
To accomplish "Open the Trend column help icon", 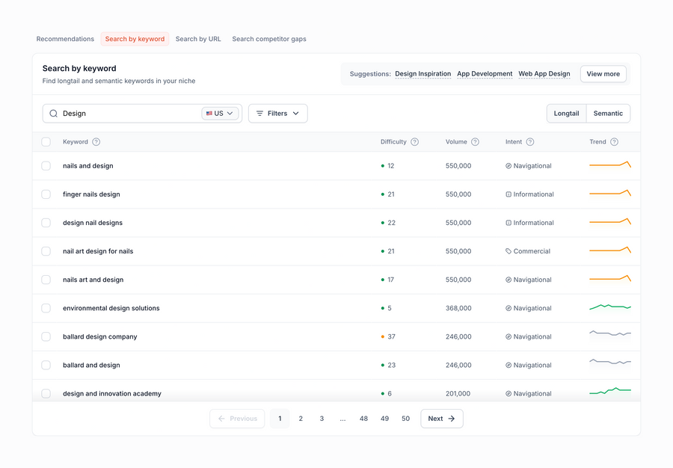I will [x=615, y=141].
